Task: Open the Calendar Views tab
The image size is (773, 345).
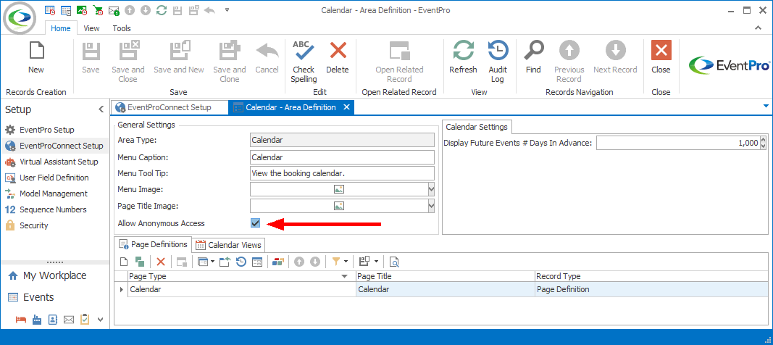Action: [x=228, y=245]
